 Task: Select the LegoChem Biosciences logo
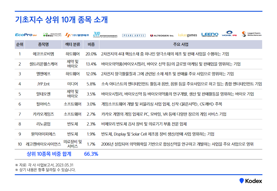point(251,34)
